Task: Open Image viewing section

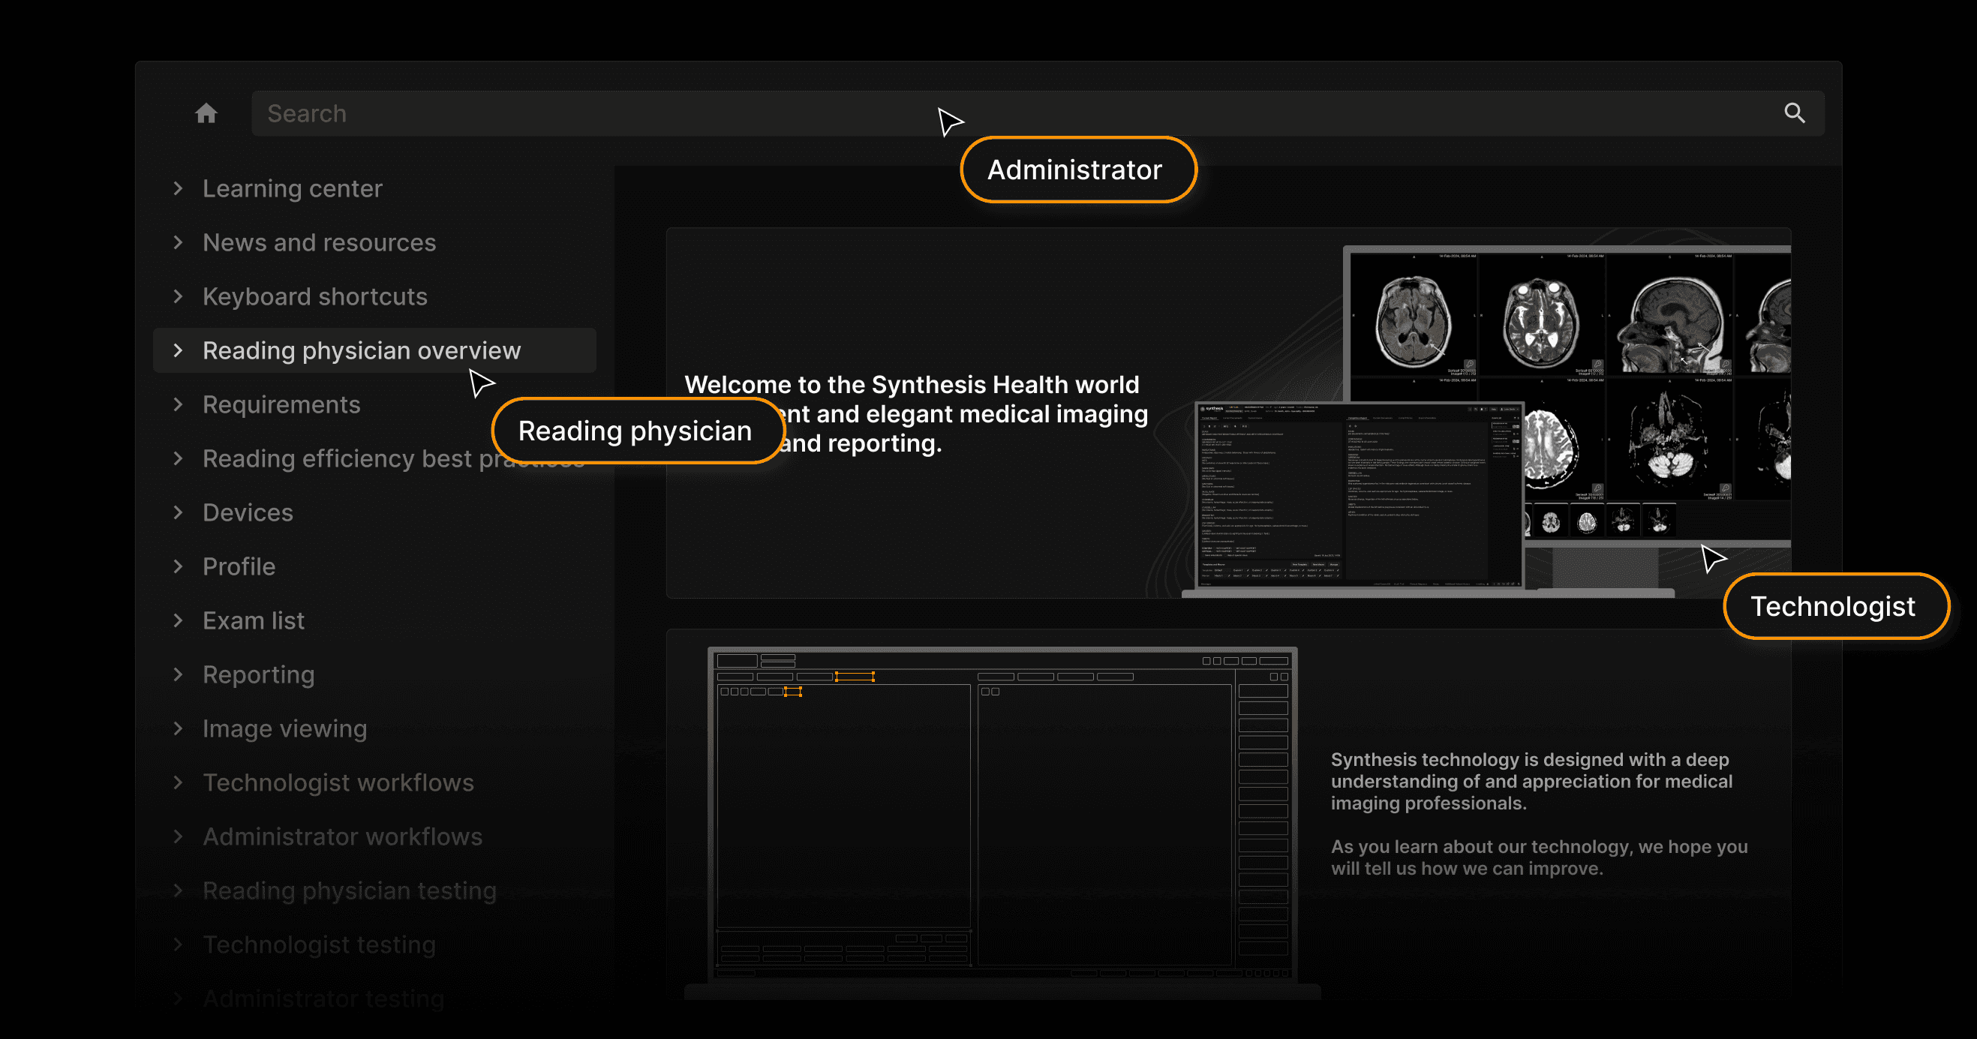Action: tap(284, 728)
